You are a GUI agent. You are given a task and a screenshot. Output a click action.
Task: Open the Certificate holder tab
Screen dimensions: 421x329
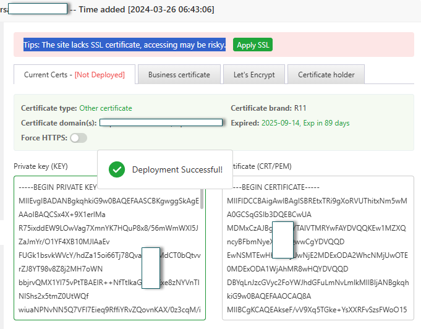pyautogui.click(x=326, y=74)
